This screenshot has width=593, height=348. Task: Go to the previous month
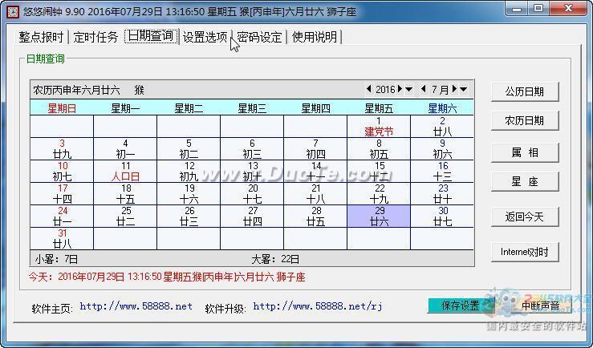424,89
